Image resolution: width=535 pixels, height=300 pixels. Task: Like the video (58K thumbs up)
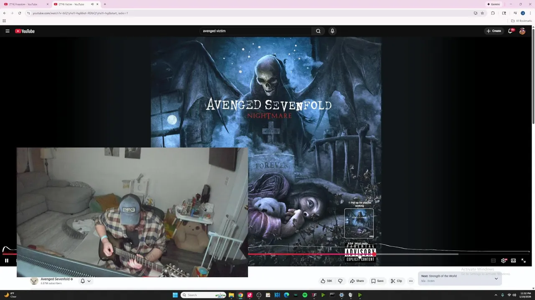point(326,281)
